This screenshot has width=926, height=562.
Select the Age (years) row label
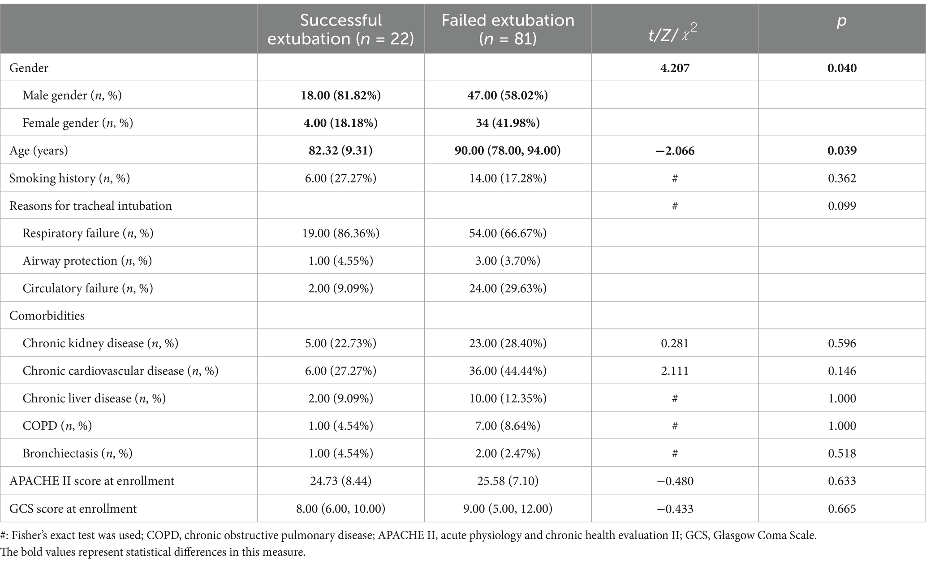pos(39,151)
